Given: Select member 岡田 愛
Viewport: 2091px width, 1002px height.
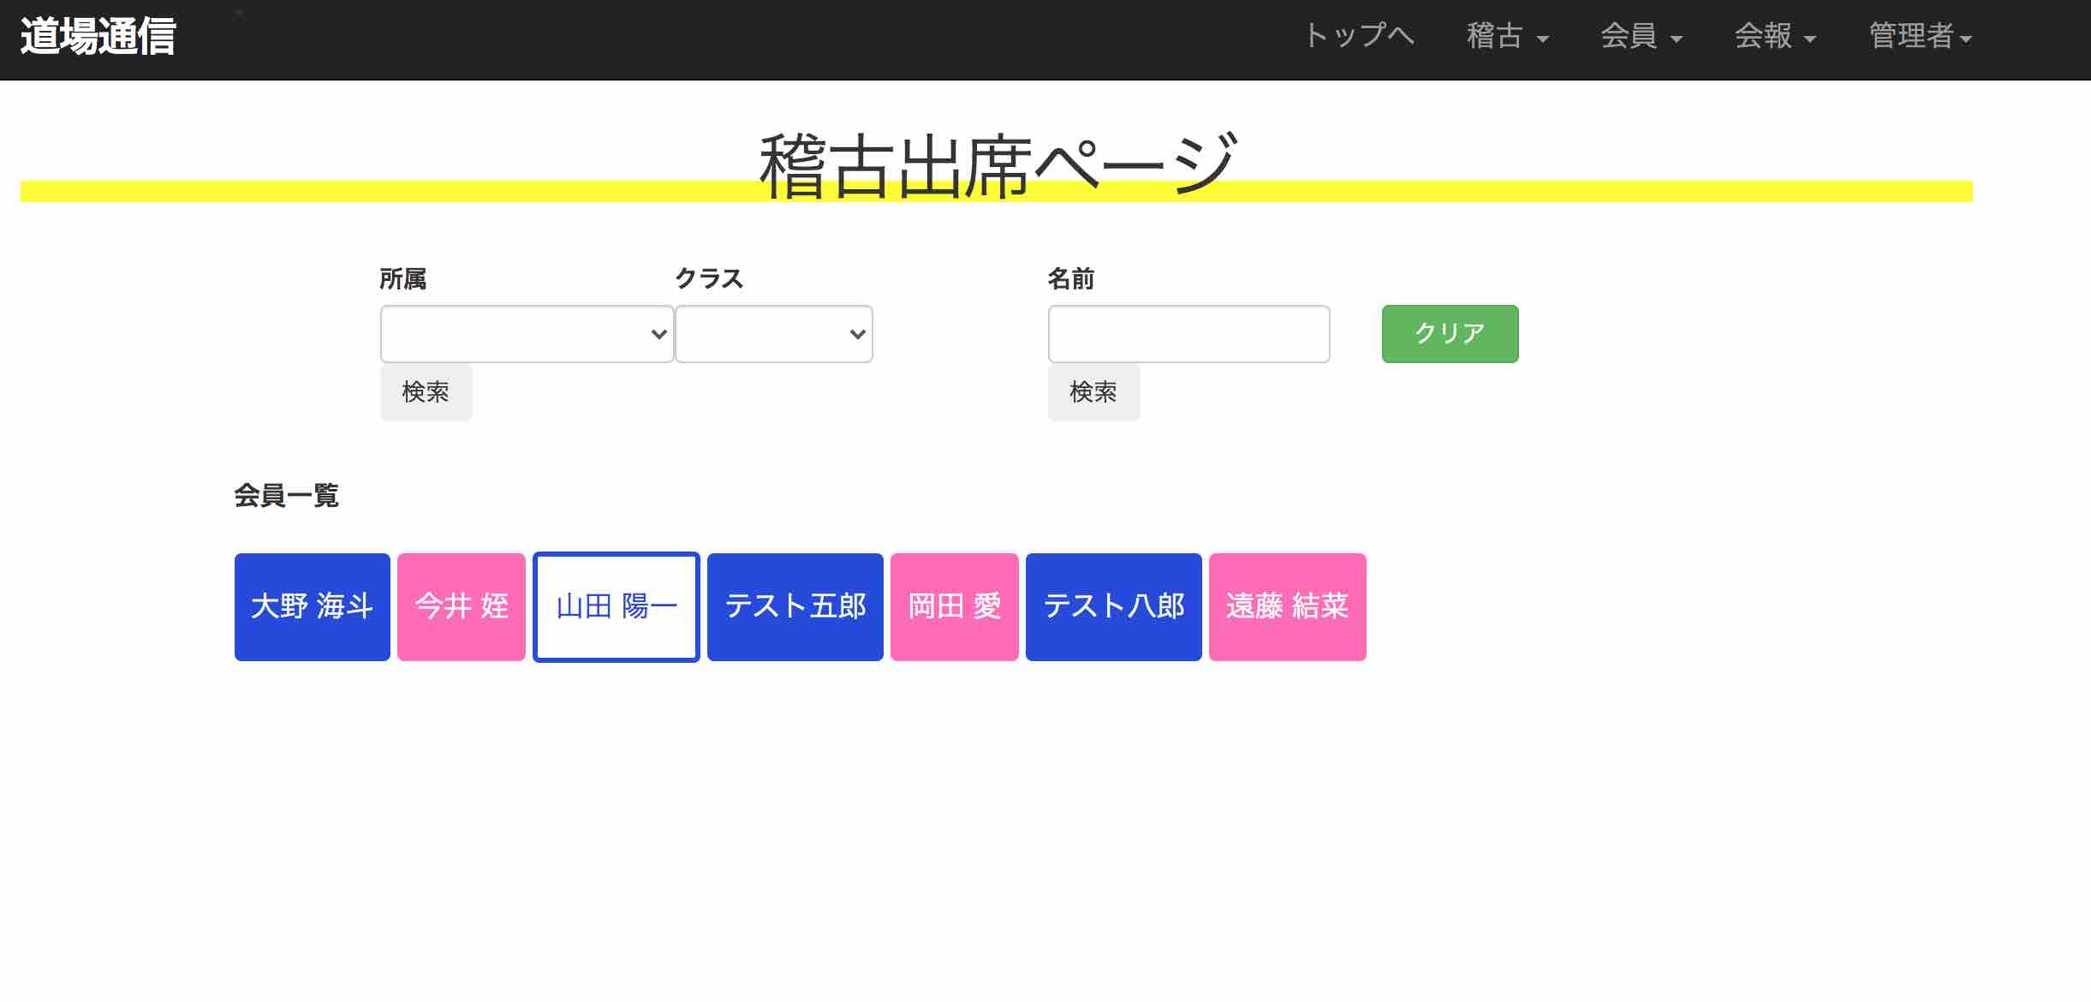Looking at the screenshot, I should pos(954,606).
